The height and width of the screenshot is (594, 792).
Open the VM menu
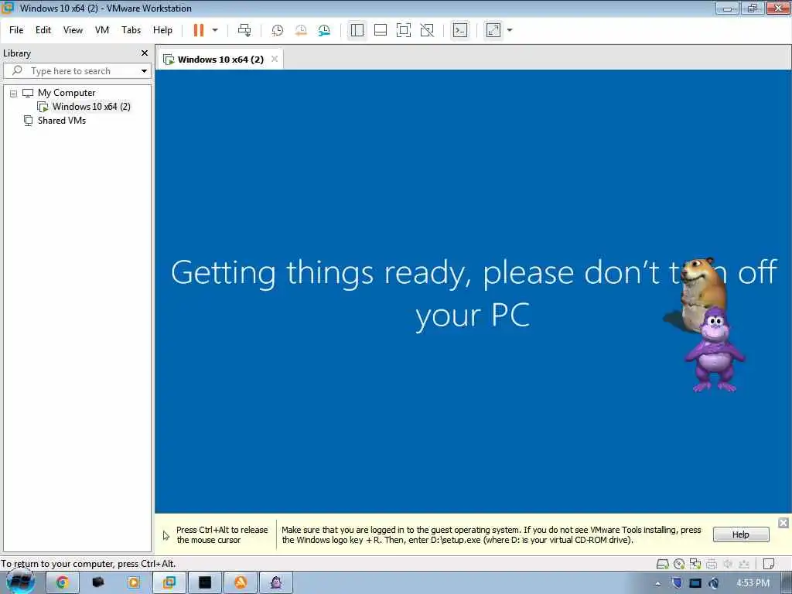click(x=102, y=30)
